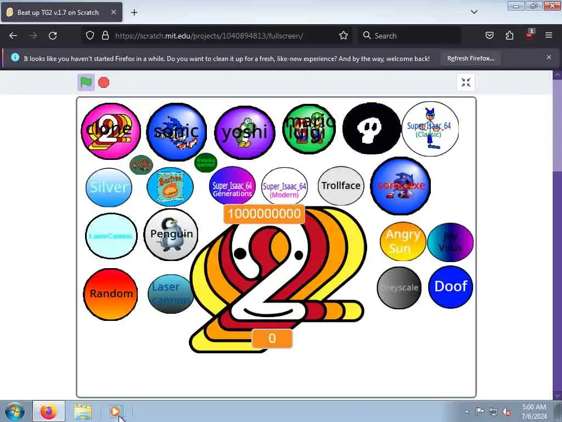Open the red extension icon with badge
Viewport: 562px width, 422px height.
click(x=530, y=35)
